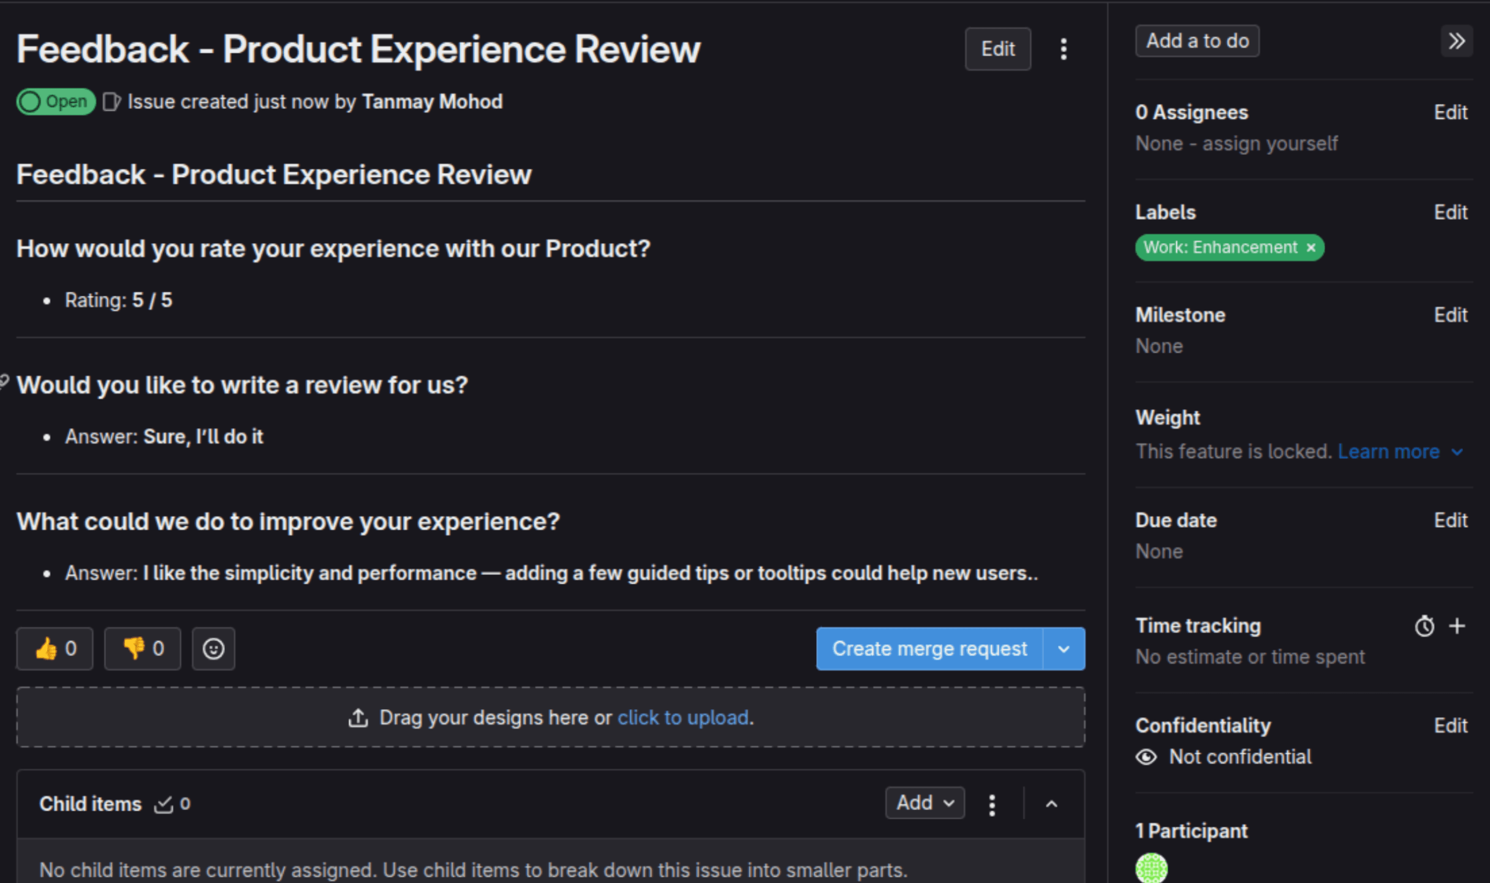Screen dimensions: 1490x883
Task: Click the Add a to do button
Action: pyautogui.click(x=1197, y=40)
